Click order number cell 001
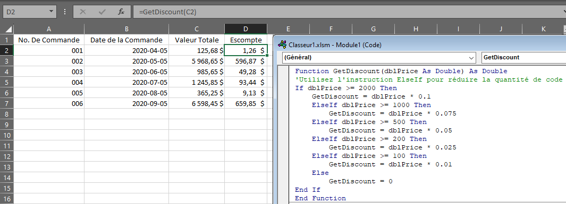The image size is (566, 204). tap(49, 51)
